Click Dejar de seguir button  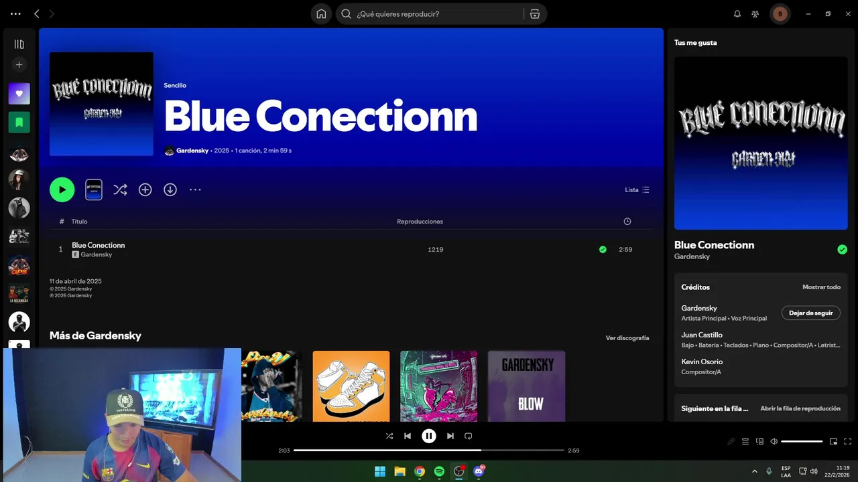811,313
